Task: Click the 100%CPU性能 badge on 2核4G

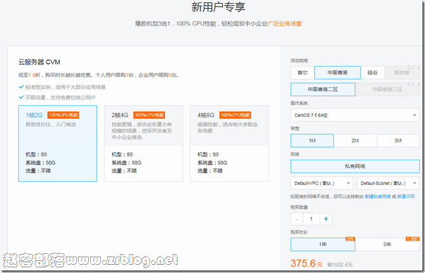Action: tap(149, 115)
